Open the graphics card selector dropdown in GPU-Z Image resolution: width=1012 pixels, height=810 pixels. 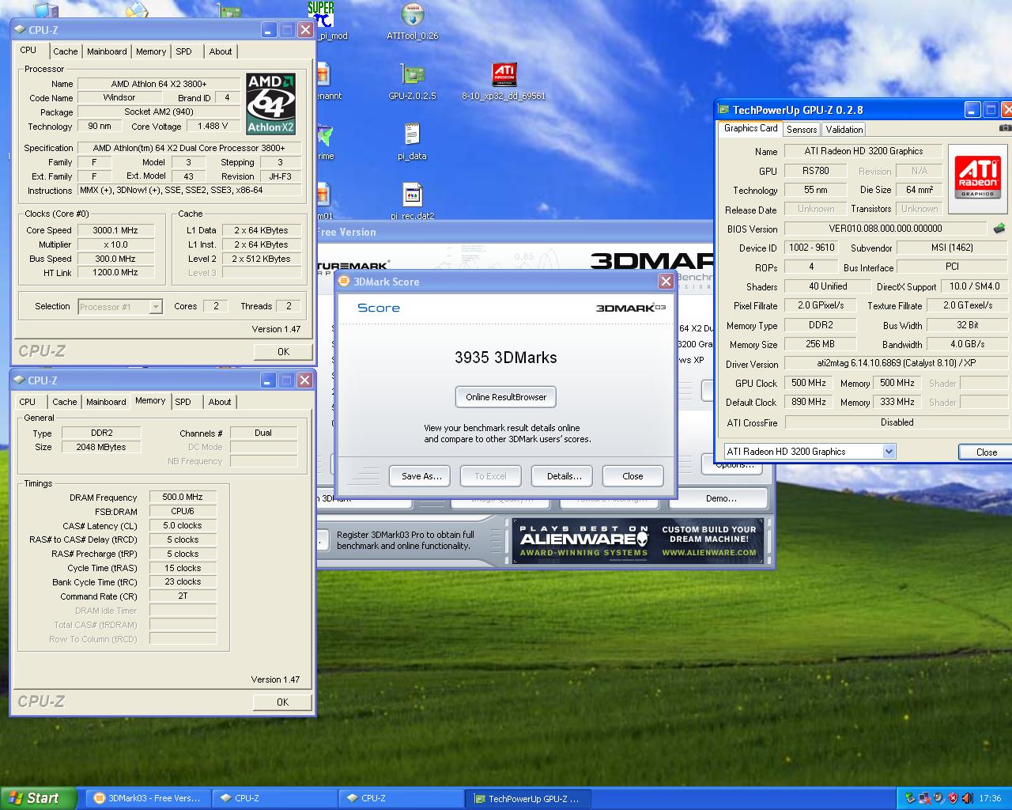pyautogui.click(x=889, y=452)
